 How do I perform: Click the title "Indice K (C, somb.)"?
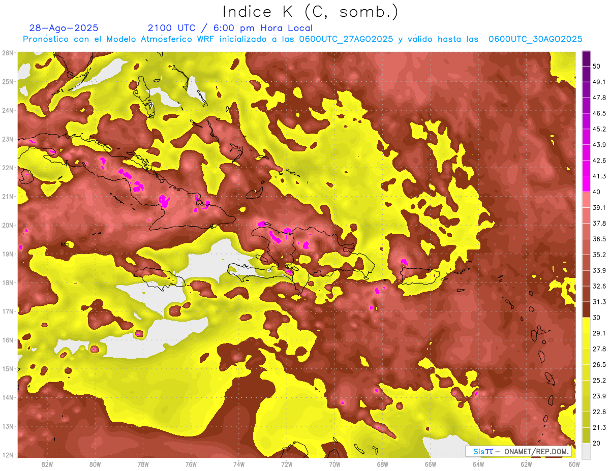click(311, 11)
